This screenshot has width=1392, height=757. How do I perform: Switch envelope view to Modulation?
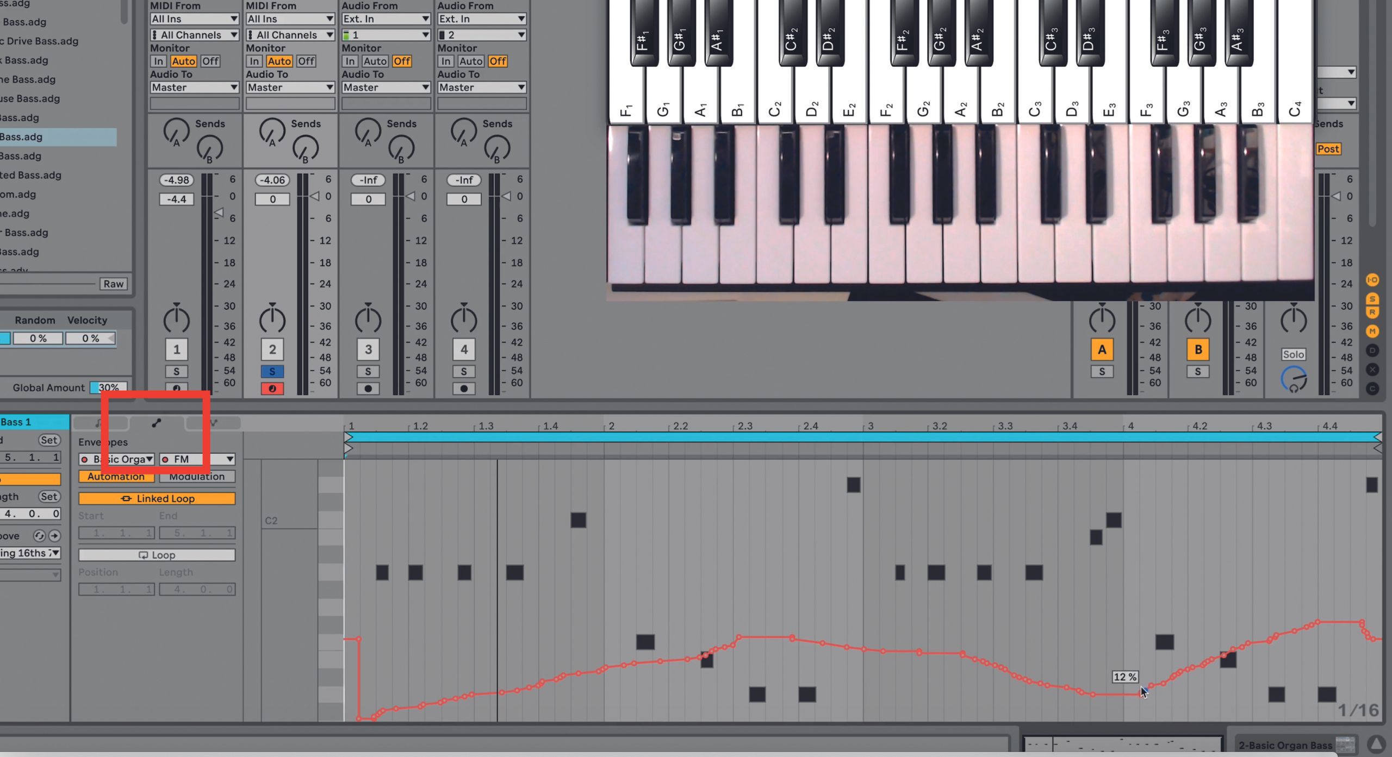197,477
